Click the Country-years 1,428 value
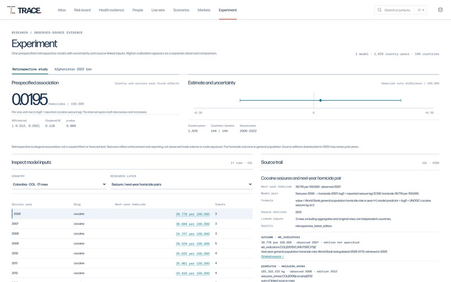This screenshot has width=451, height=282. [x=192, y=131]
